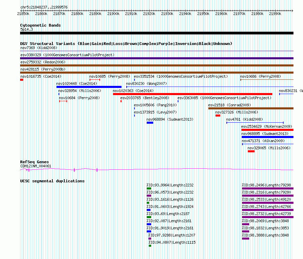Click the nsv968895 (Sudmant2013) blue bar
The width and height of the screenshot is (303, 259).
268,137
